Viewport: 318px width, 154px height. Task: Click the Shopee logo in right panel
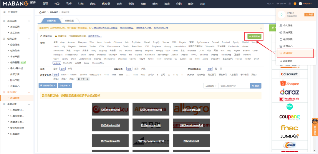[x=289, y=83]
